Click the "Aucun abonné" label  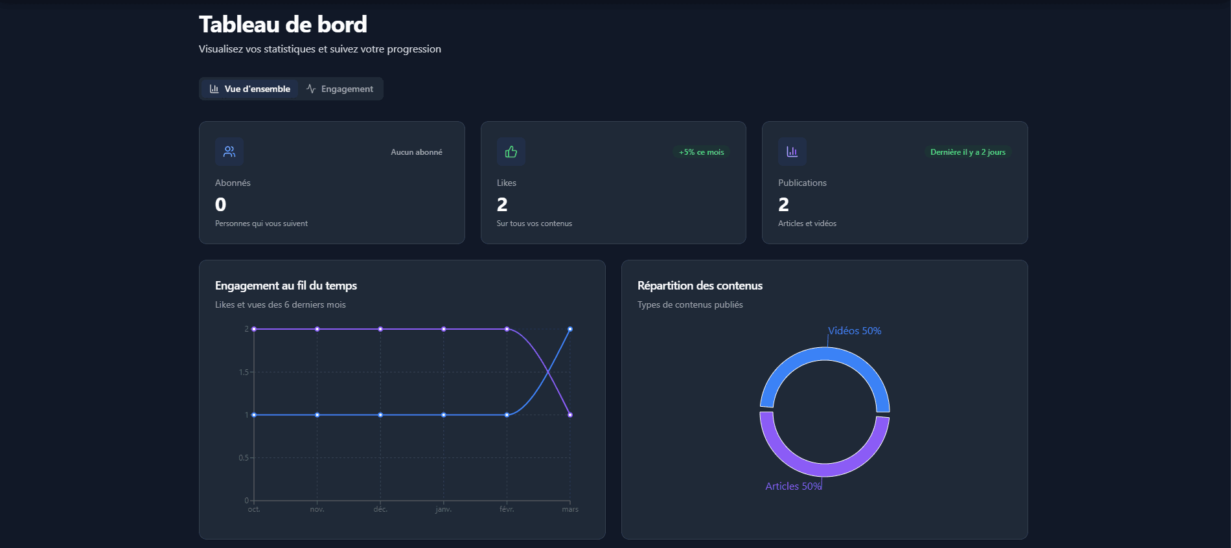click(x=416, y=152)
